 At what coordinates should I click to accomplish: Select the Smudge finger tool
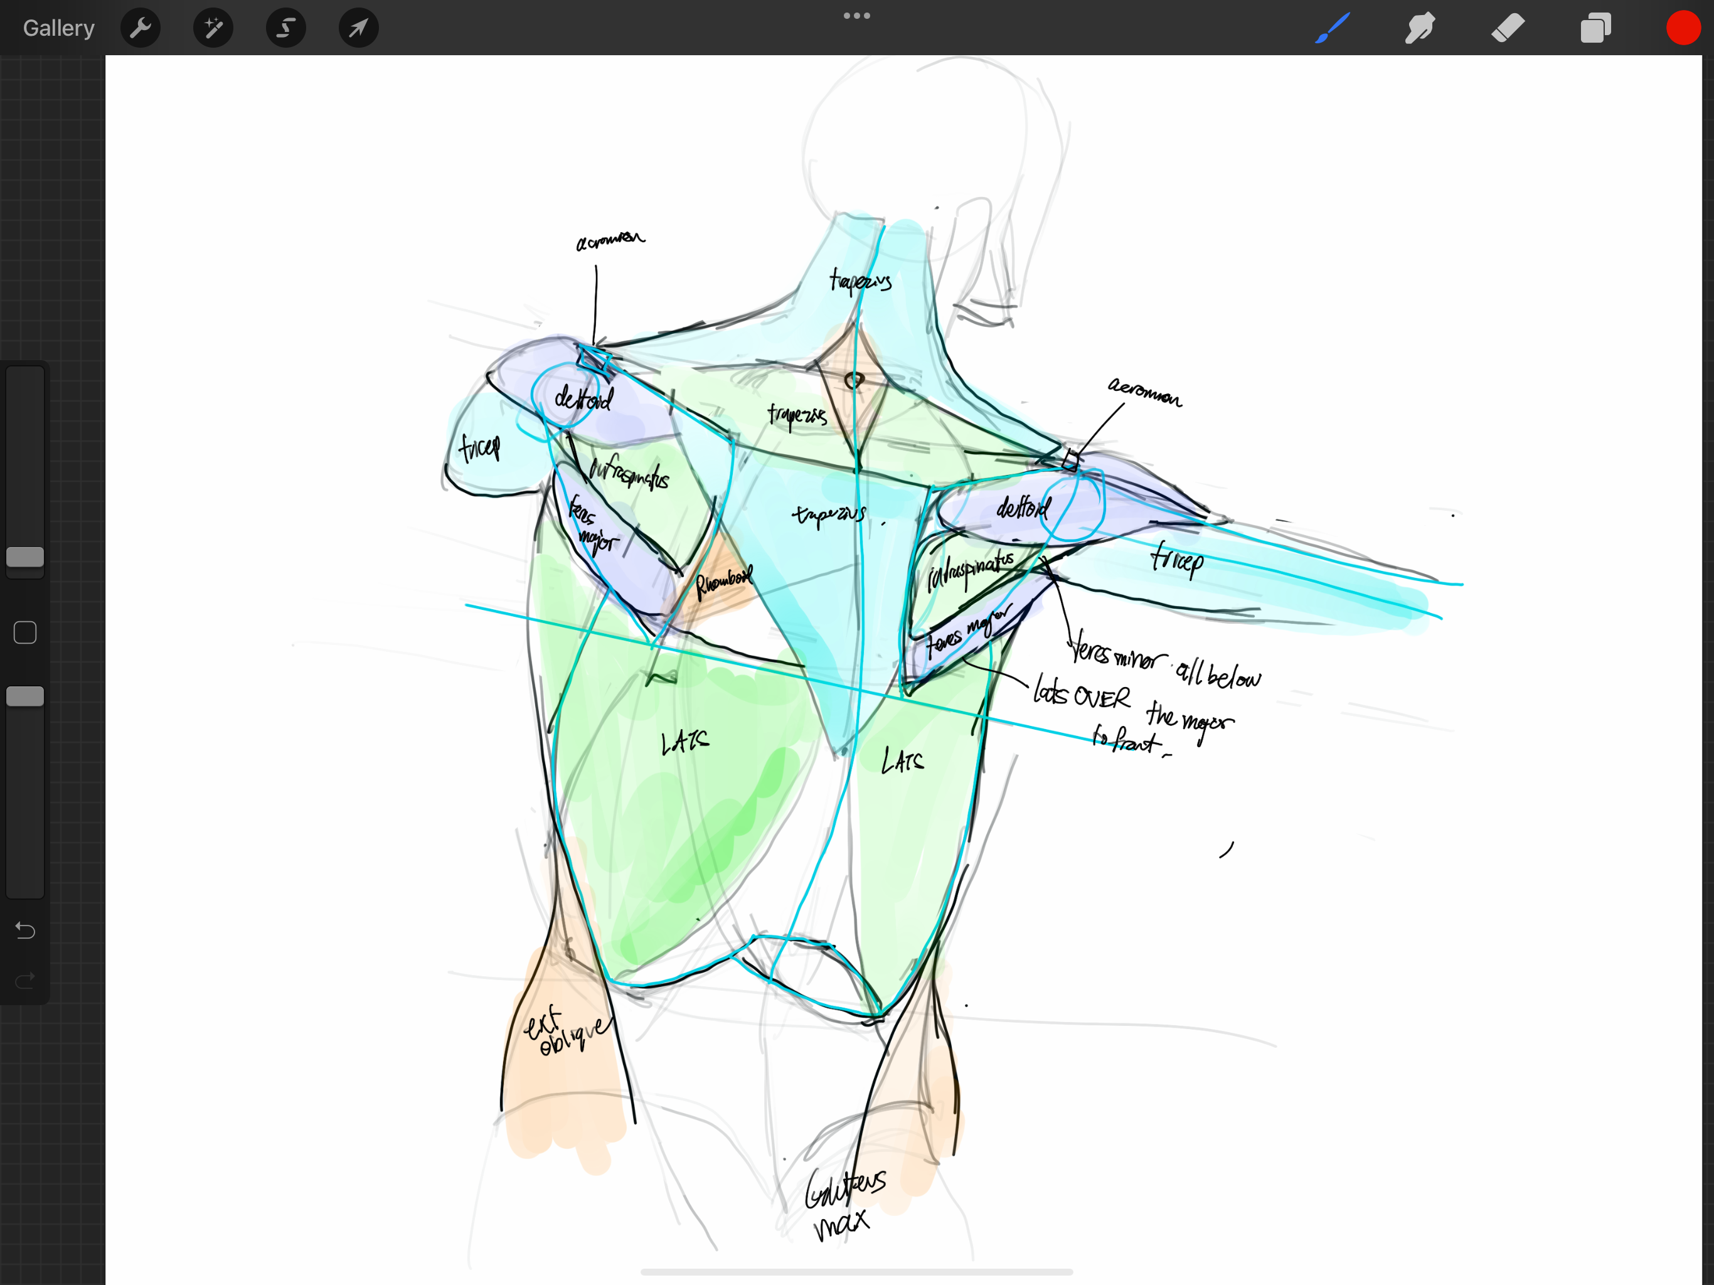[1420, 29]
